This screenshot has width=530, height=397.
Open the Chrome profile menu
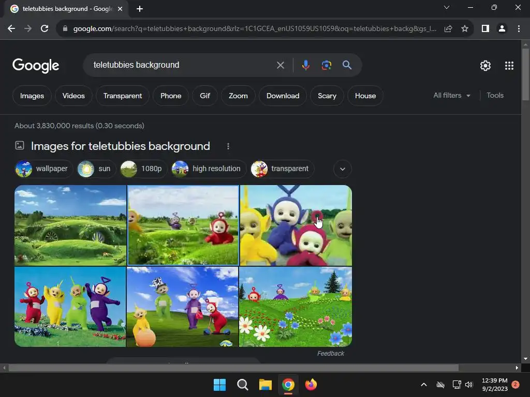tap(502, 29)
